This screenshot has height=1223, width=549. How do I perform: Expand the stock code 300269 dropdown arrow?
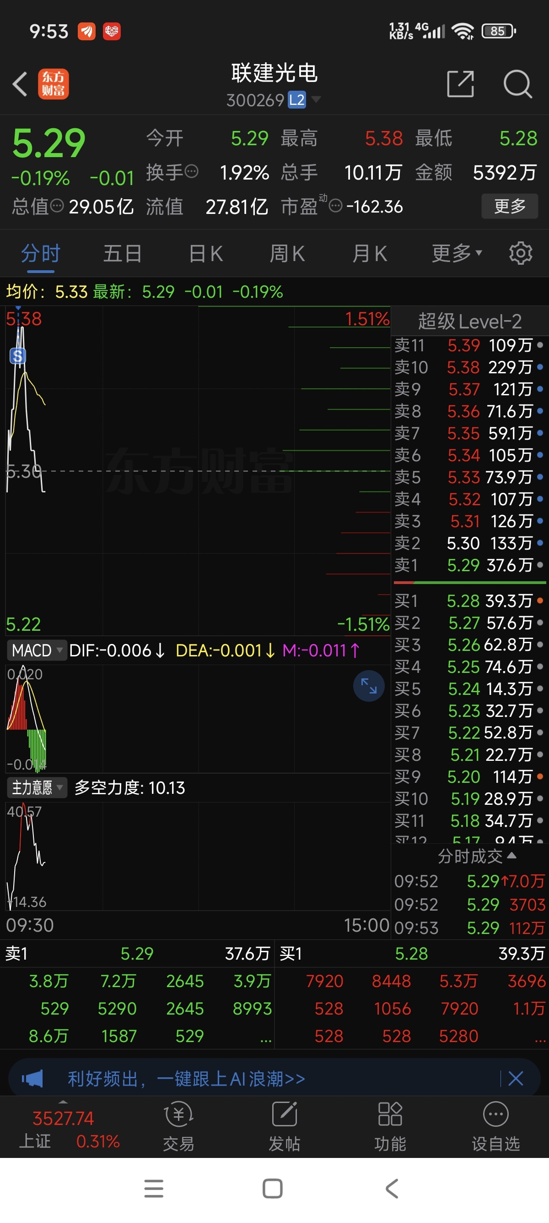[x=316, y=99]
